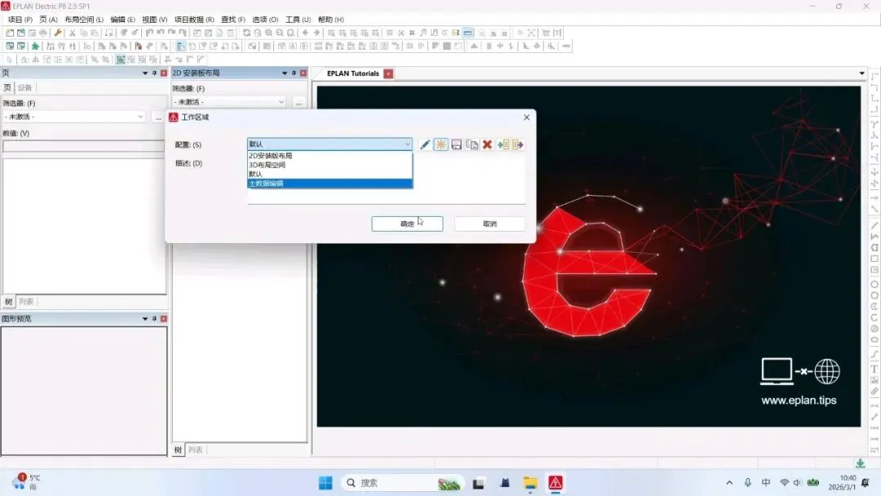The width and height of the screenshot is (881, 496).
Task: Select the EPLAN Tutorials document tab
Action: 353,73
